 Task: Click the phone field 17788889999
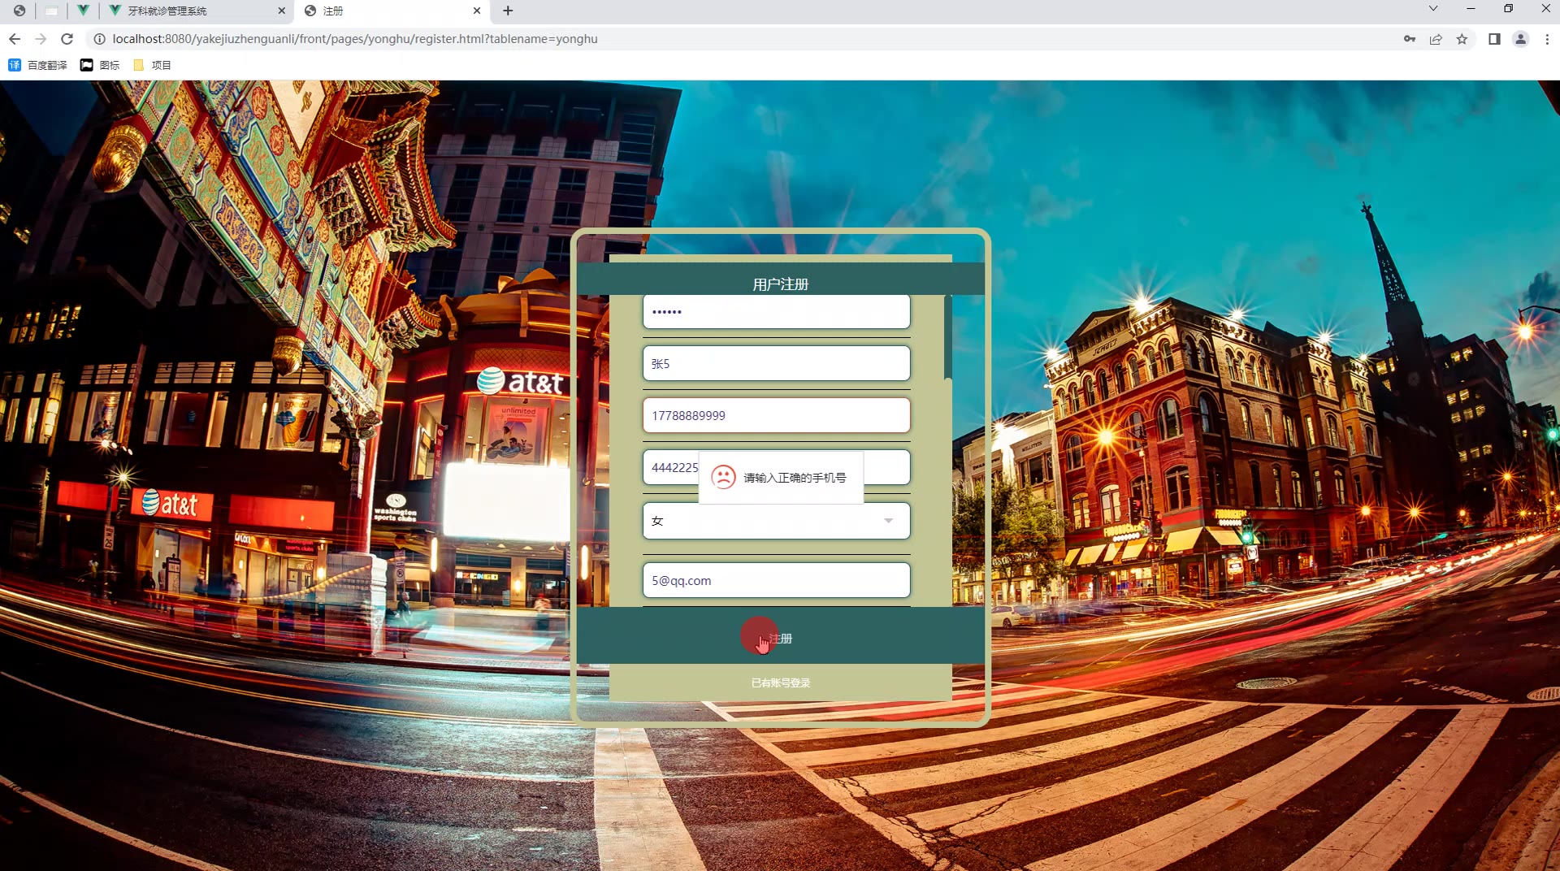(x=776, y=415)
